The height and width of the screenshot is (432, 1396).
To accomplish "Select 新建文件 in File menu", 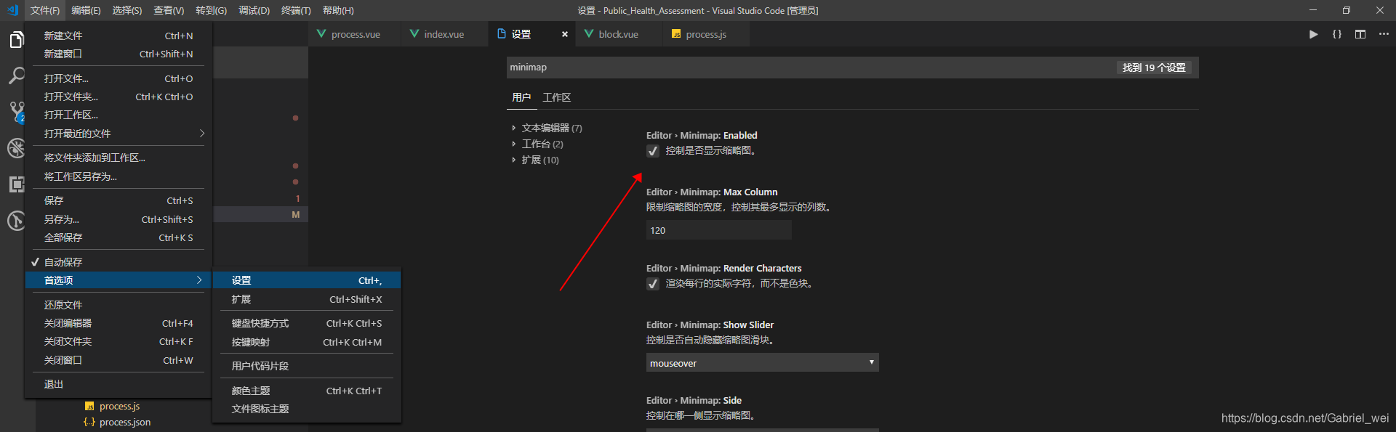I will click(118, 36).
